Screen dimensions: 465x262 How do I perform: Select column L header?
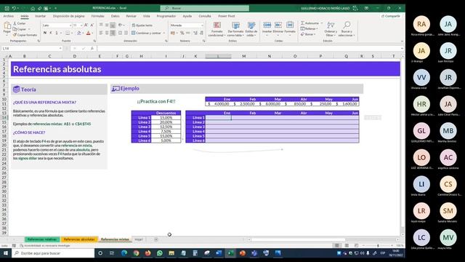(218, 56)
